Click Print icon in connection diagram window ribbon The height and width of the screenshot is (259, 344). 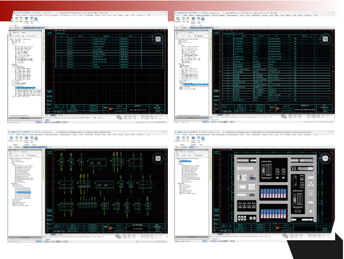point(36,139)
